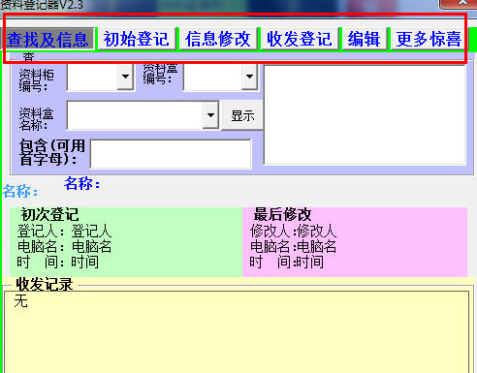Click the 登记人 value text
Screen dimensions: 477x373
[x=91, y=232]
